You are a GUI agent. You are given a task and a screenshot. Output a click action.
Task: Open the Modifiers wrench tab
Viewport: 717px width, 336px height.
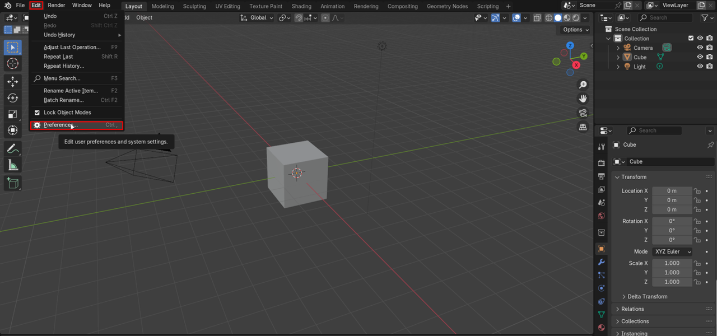coord(602,262)
